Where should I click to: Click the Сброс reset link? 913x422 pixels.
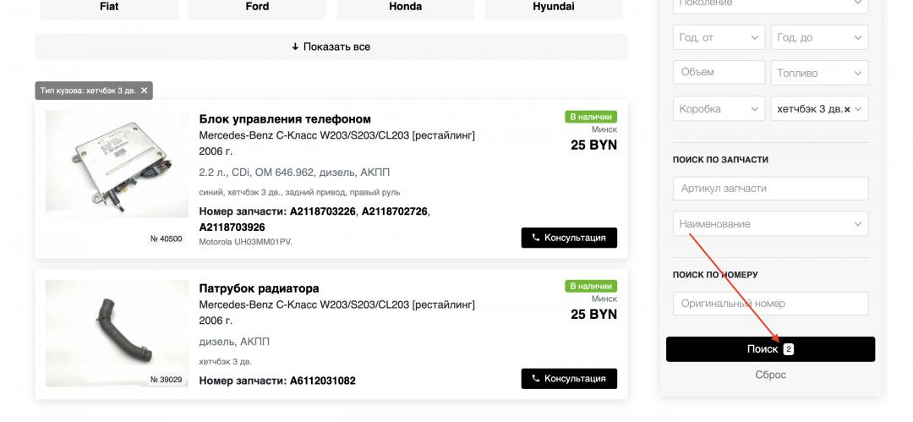tap(770, 375)
